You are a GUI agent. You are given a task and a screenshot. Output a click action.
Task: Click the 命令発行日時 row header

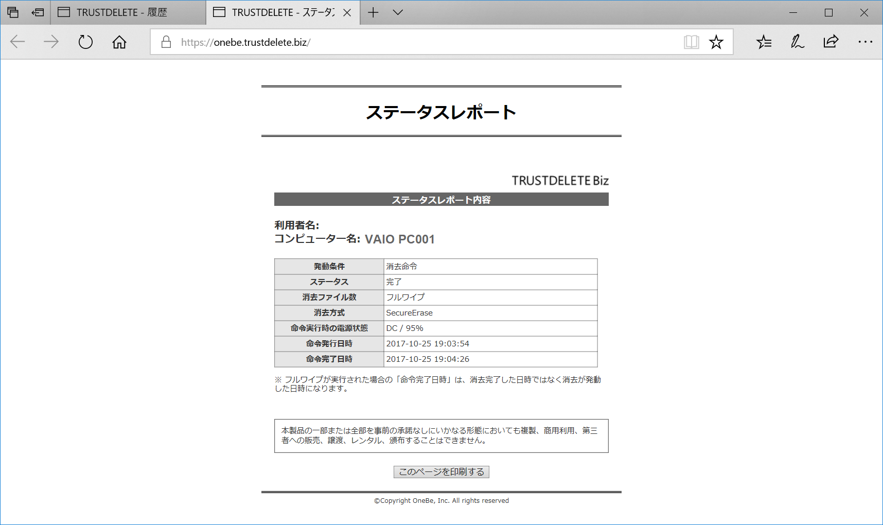(329, 344)
